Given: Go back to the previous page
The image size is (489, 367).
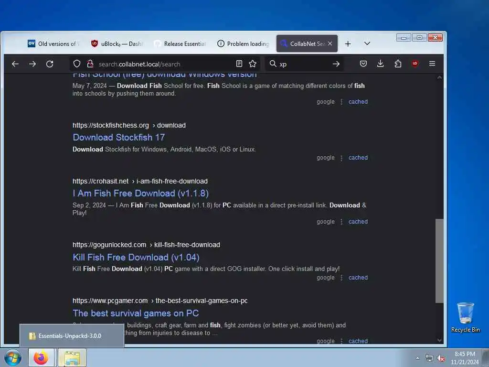Looking at the screenshot, I should [15, 64].
